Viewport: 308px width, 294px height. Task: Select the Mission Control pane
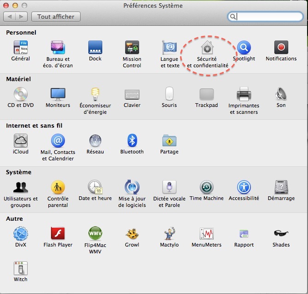pos(132,48)
